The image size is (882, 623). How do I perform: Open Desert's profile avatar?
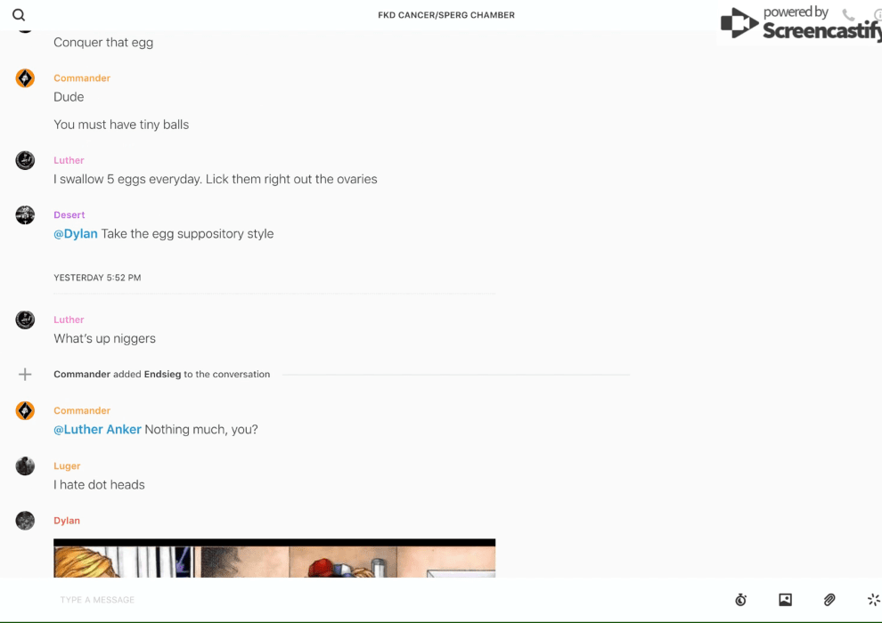tap(25, 215)
